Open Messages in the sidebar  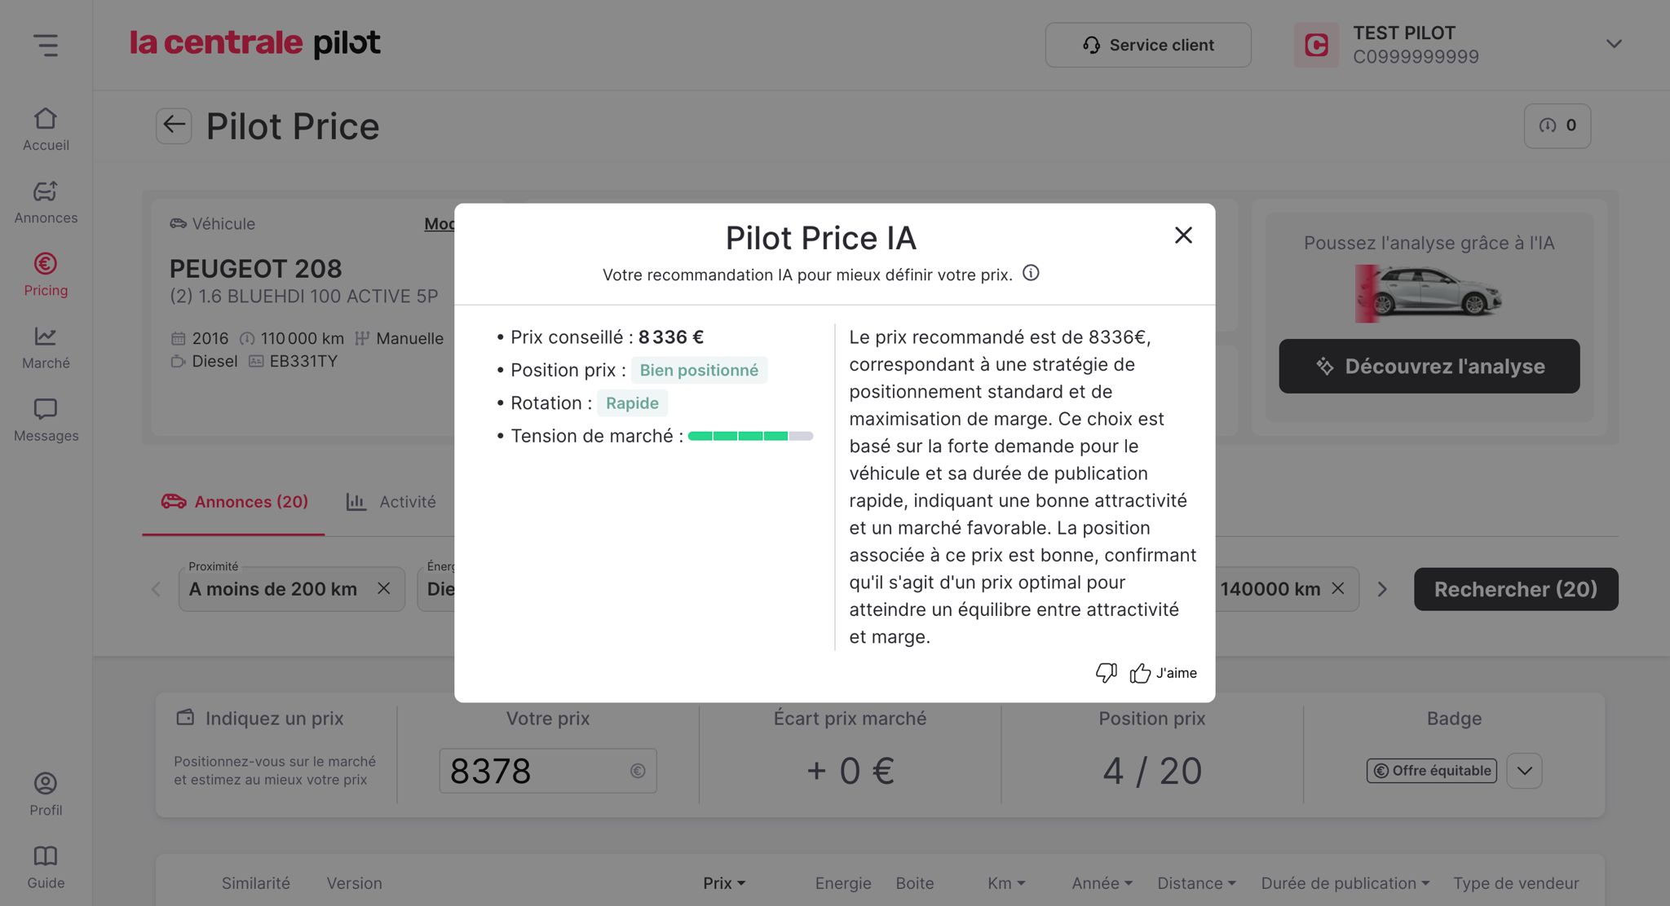click(x=46, y=420)
